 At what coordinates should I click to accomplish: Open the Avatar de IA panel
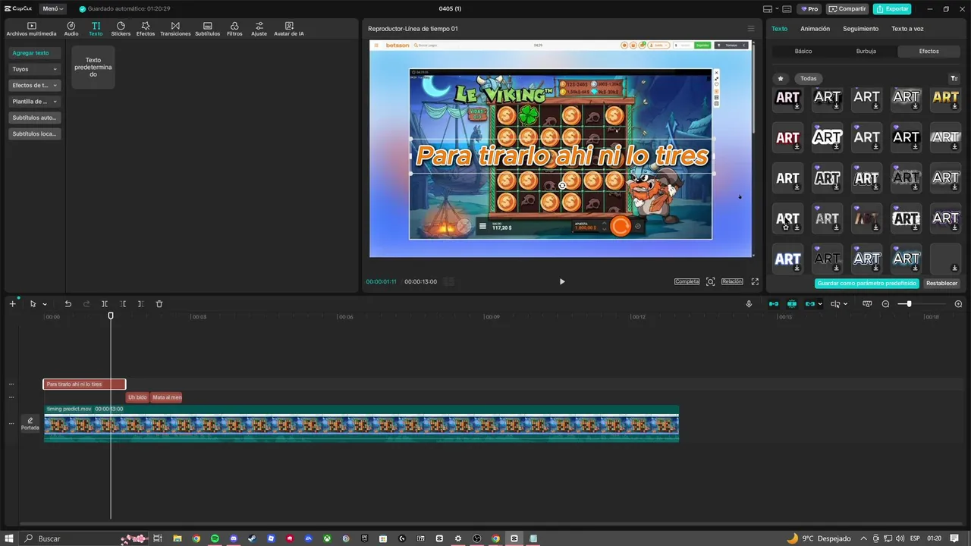point(289,29)
